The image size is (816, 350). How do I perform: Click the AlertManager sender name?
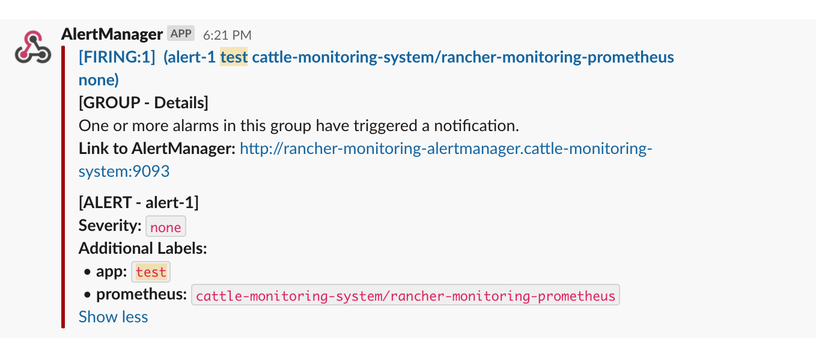click(112, 34)
